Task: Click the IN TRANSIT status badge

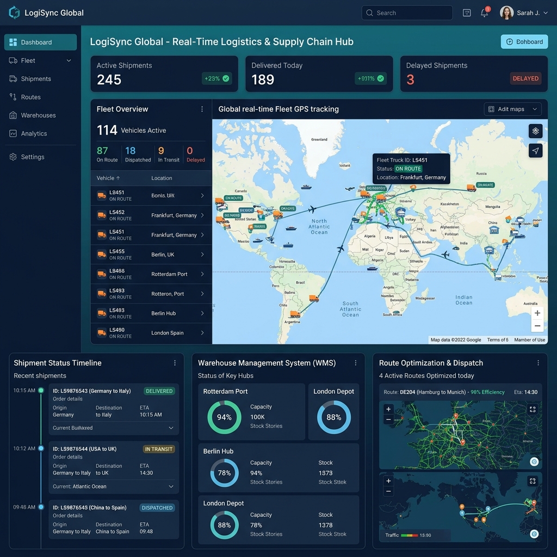Action: [158, 449]
